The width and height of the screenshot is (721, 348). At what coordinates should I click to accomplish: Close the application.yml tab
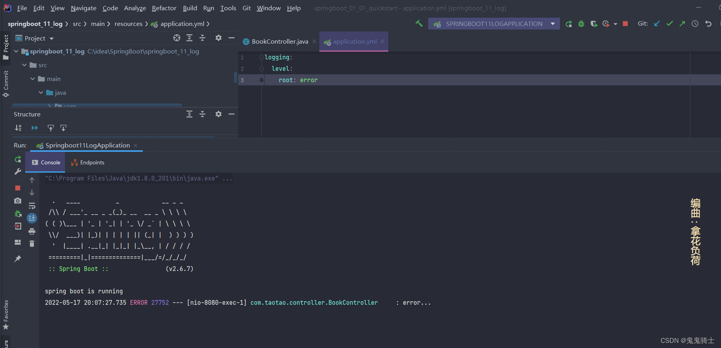click(x=382, y=41)
